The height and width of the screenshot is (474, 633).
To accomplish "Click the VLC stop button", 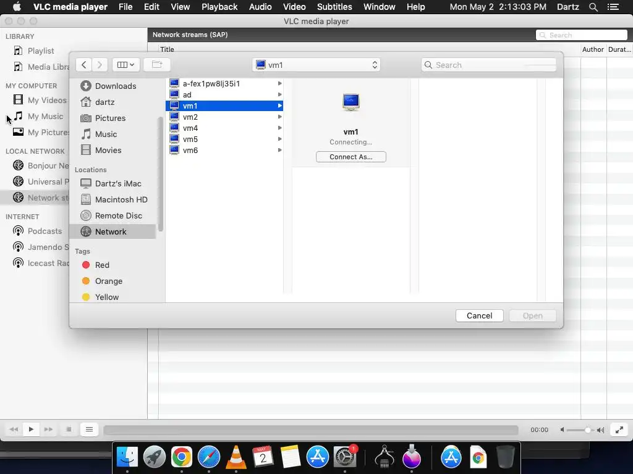I will tap(69, 430).
